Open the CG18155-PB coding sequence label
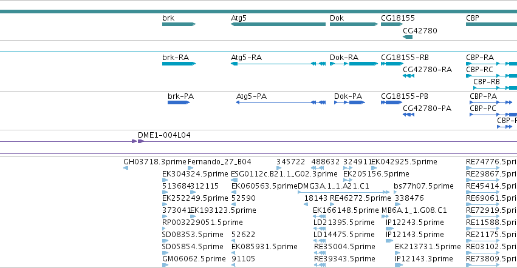This screenshot has width=517, height=268. (x=404, y=96)
